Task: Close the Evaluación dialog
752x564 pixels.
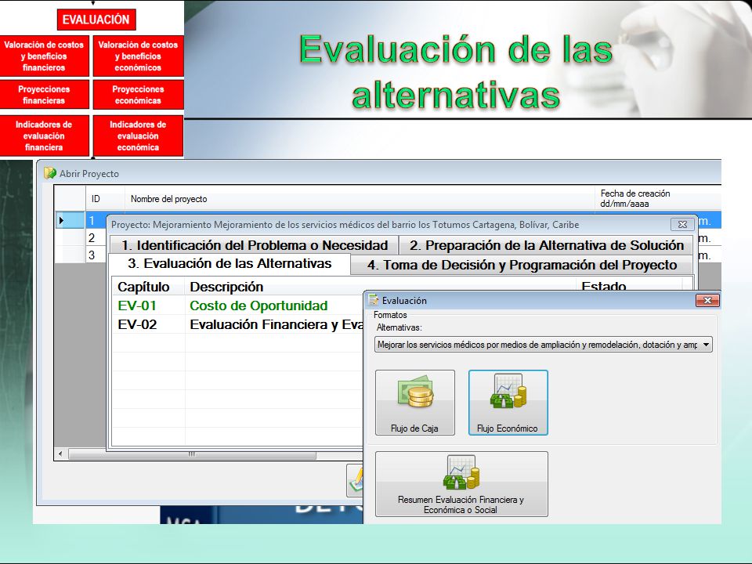Action: pyautogui.click(x=707, y=300)
